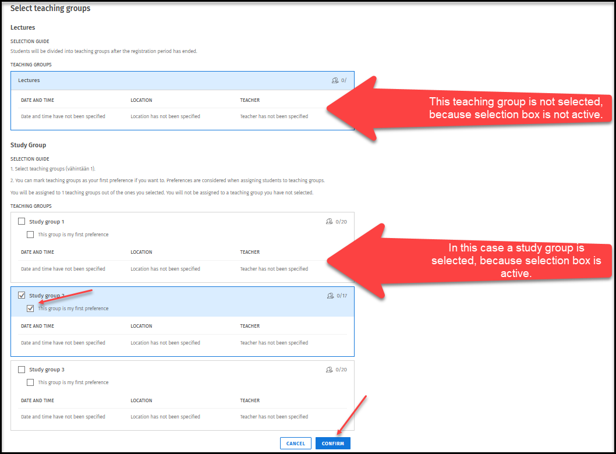
Task: Uncheck the Study group 2 checkbox
Action: tap(22, 296)
